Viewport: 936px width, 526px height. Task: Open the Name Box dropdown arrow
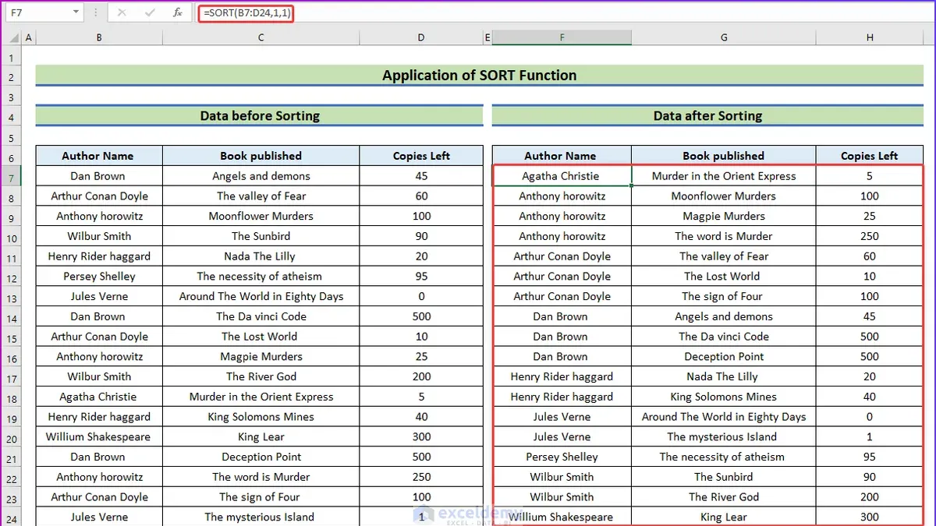(76, 12)
